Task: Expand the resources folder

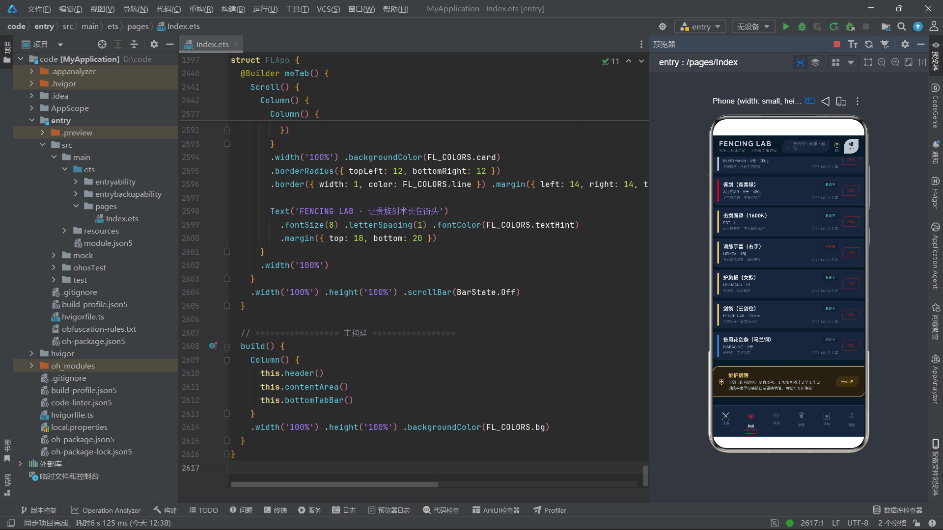Action: point(64,231)
